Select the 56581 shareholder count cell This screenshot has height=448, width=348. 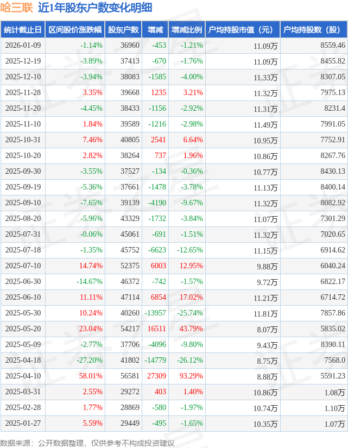point(130,376)
